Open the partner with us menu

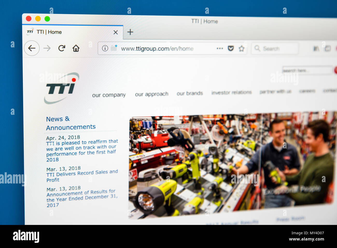pos(275,91)
